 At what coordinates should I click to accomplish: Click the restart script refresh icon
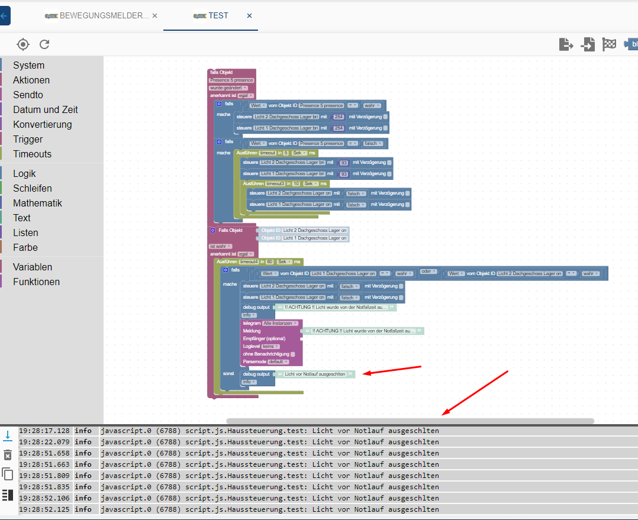tap(44, 44)
